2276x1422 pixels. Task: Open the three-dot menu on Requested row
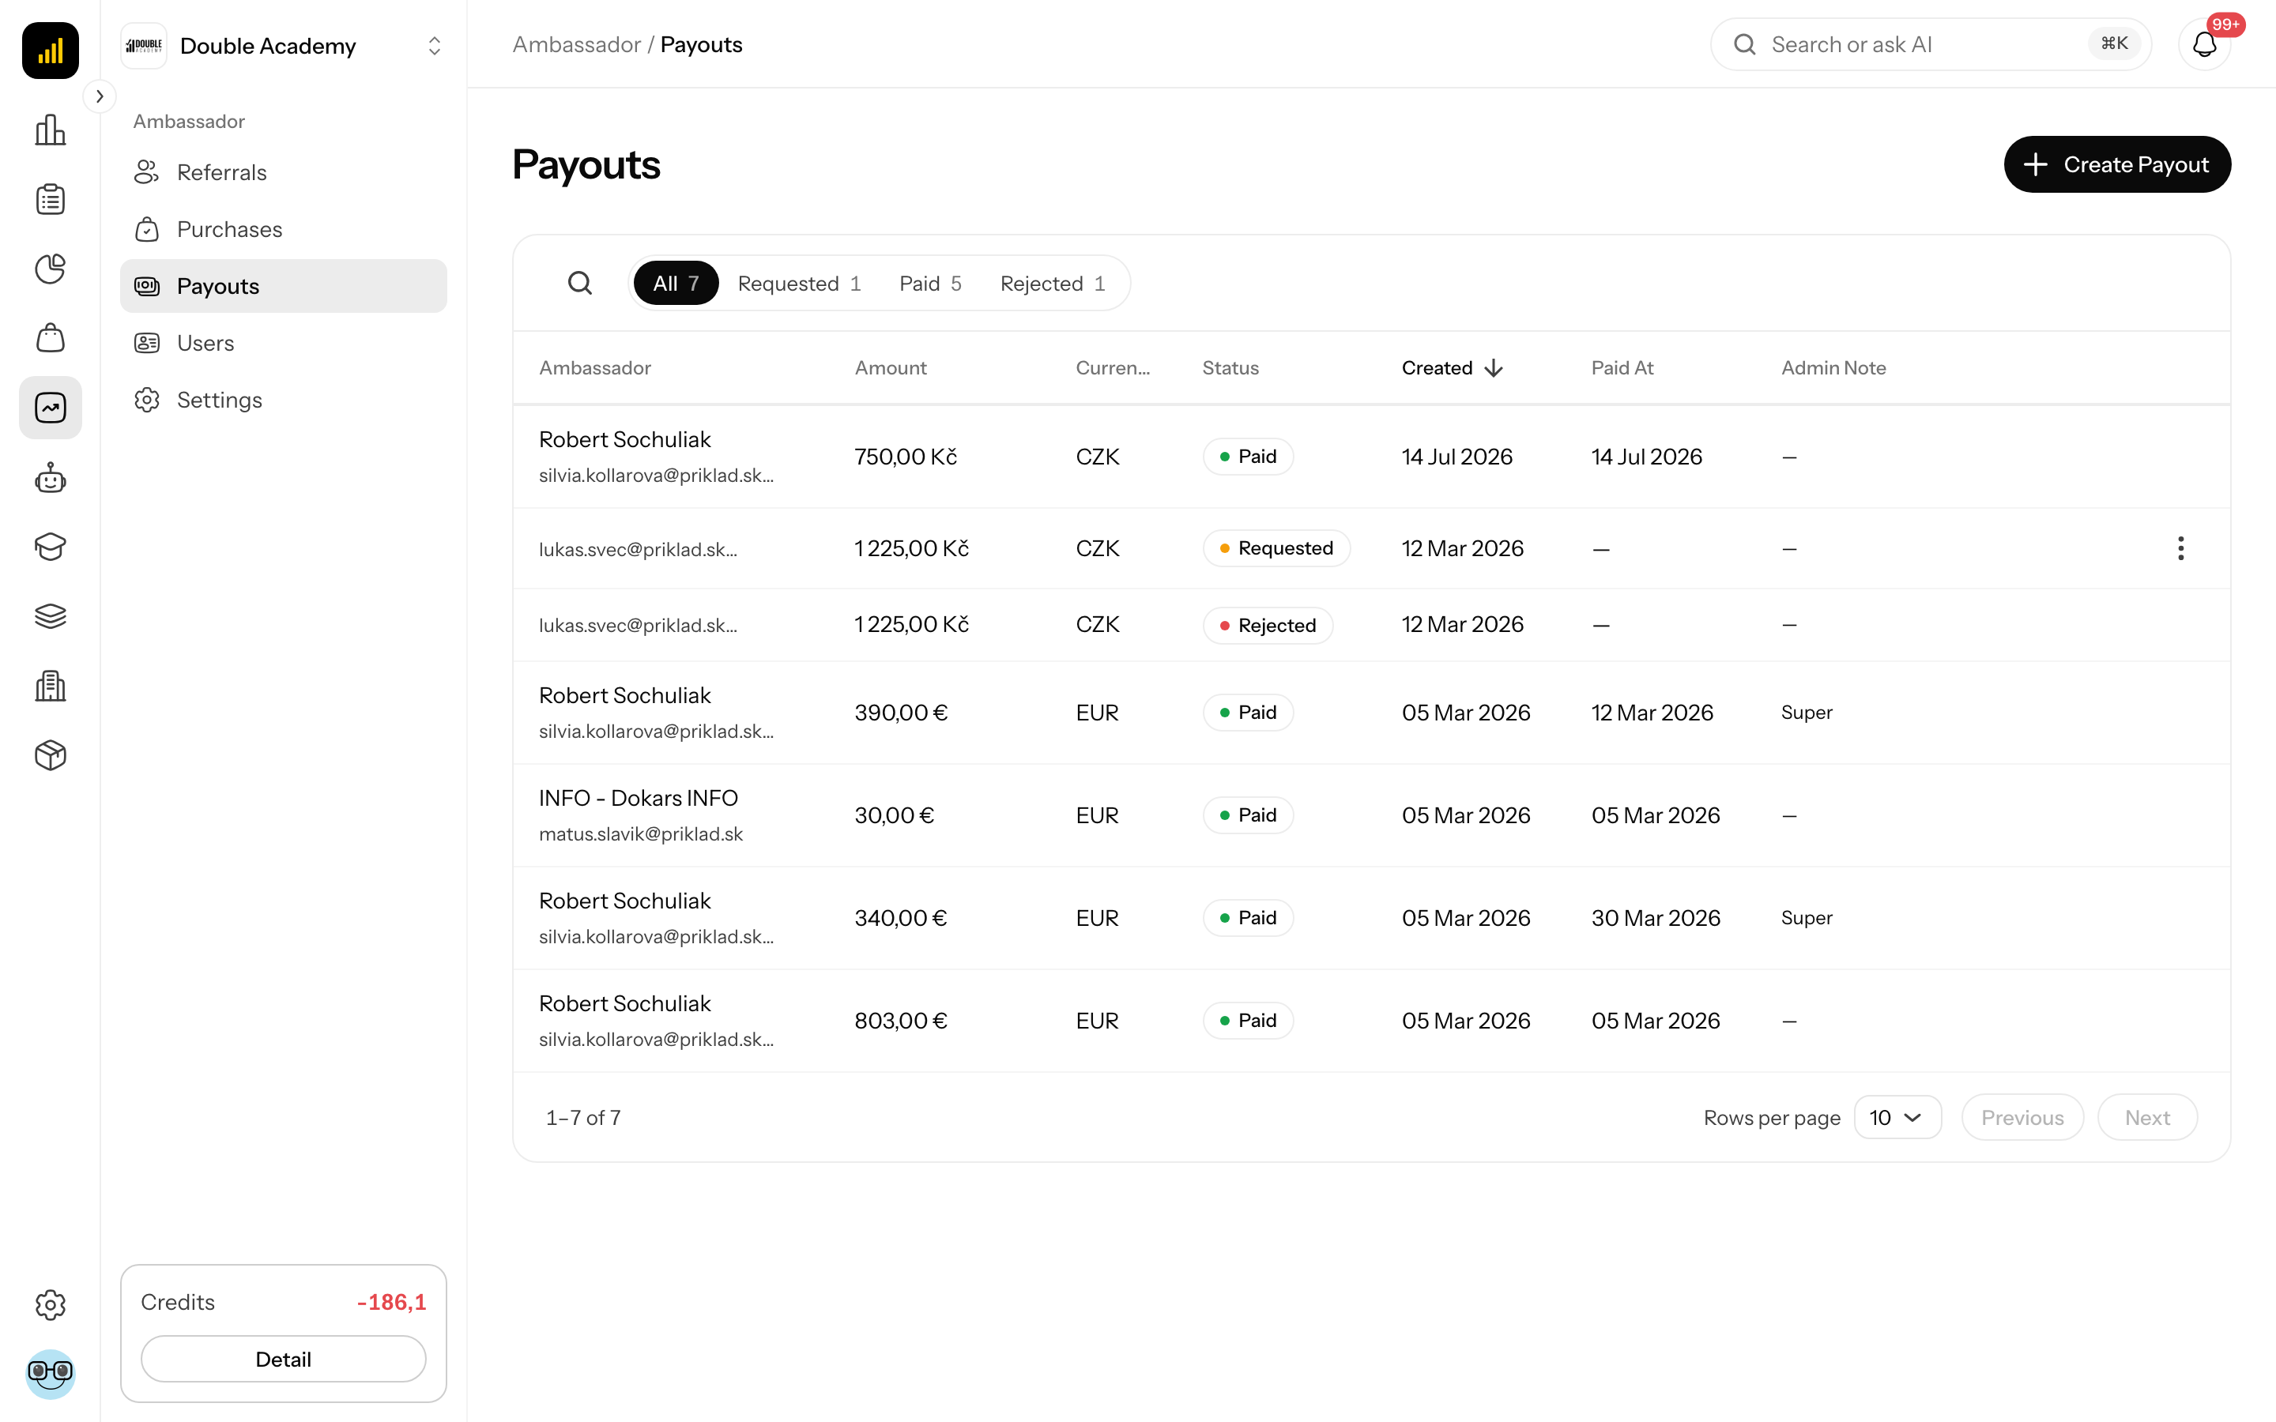click(x=2180, y=548)
